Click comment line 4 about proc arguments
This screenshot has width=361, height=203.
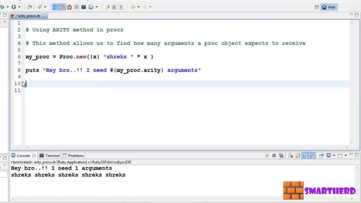(x=165, y=43)
